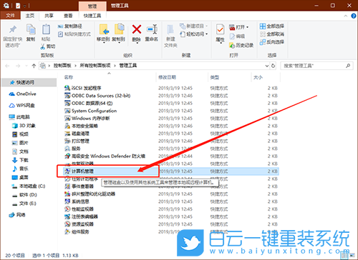The height and width of the screenshot is (260, 358).
Task: Click the 注册表编辑器 icon
Action: click(67, 216)
